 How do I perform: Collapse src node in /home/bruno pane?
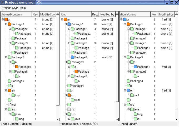pos(125,105)
